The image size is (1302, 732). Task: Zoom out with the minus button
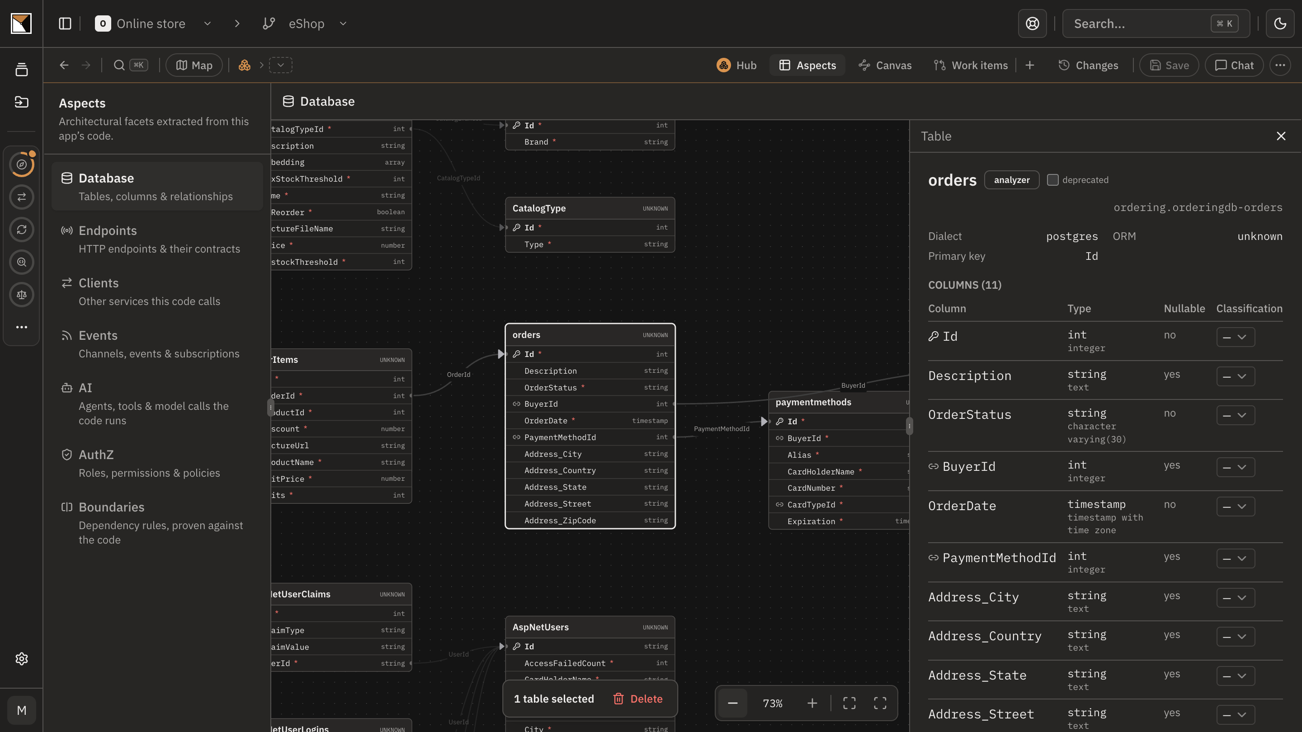[x=732, y=703]
